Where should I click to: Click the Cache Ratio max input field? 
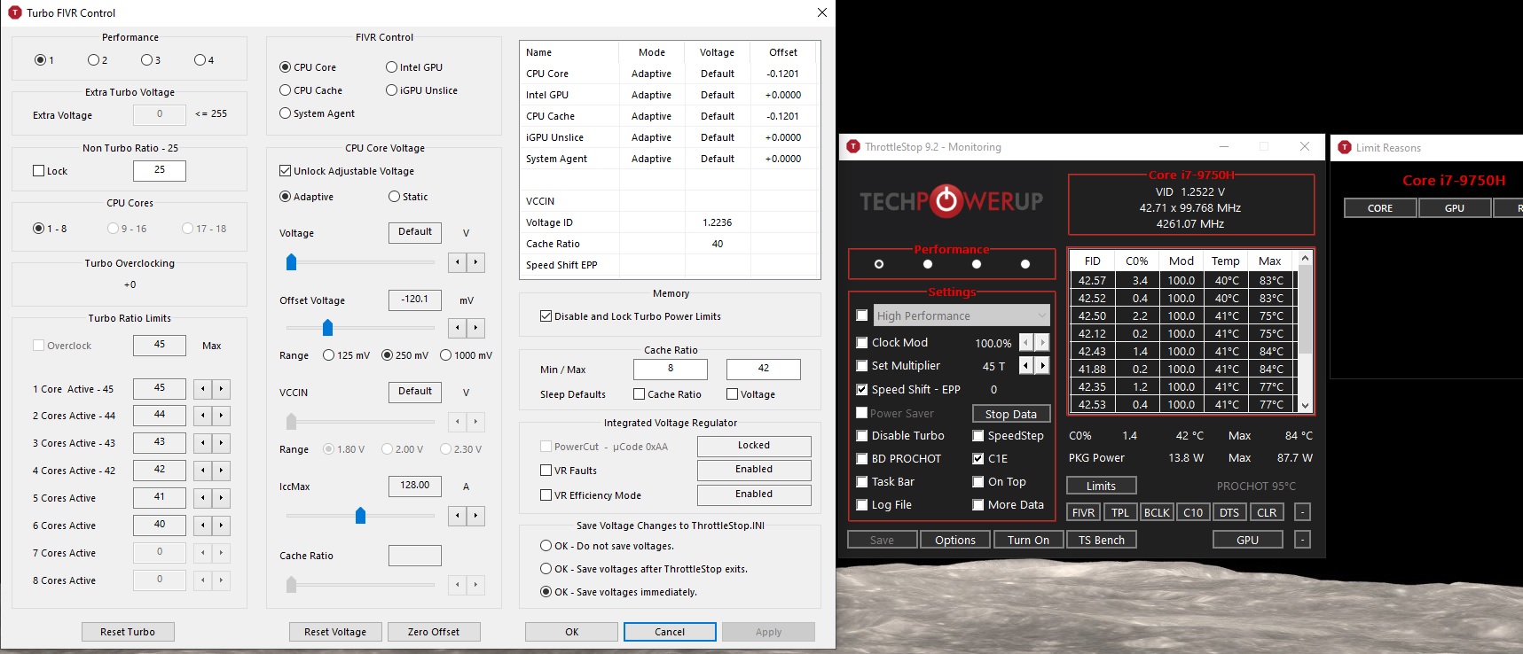pos(763,369)
